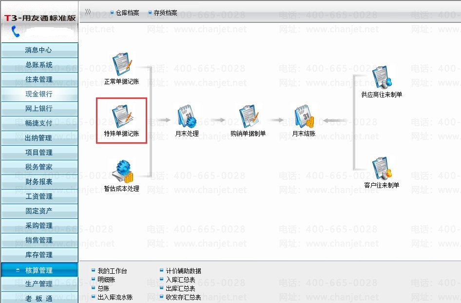Image resolution: width=461 pixels, height=303 pixels.
Task: Open 我的工作台 link
Action: point(112,271)
